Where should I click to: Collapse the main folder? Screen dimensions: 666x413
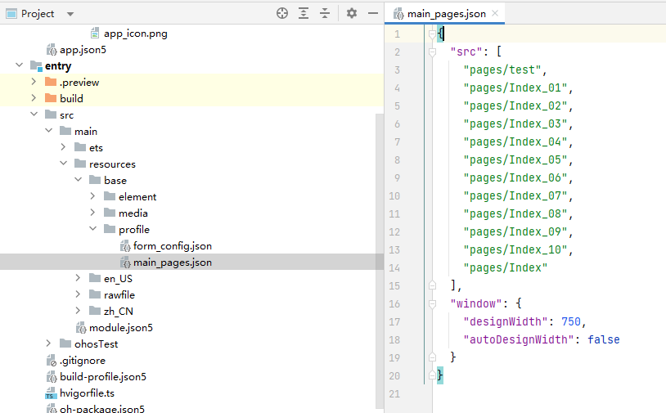(49, 131)
